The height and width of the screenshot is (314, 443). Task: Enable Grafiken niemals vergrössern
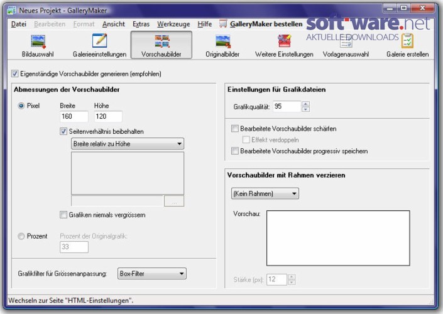[x=63, y=215]
